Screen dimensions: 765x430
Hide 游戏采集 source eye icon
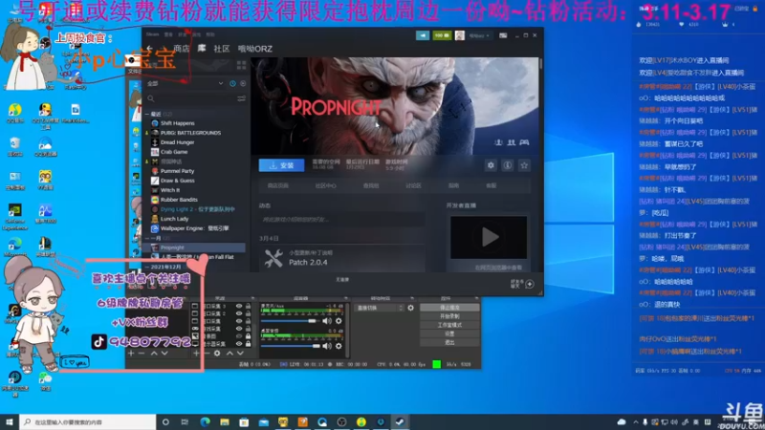239,329
